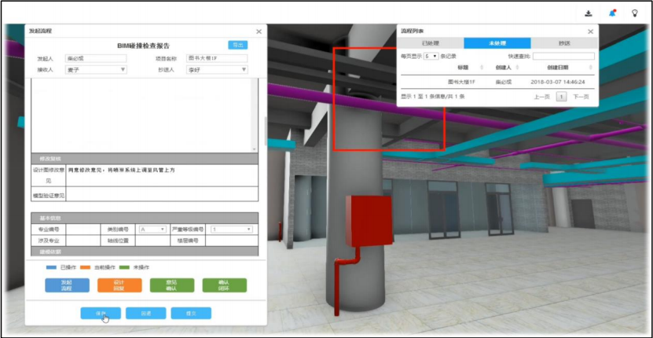Select the green 意见确认 step button
The width and height of the screenshot is (653, 338).
172,285
